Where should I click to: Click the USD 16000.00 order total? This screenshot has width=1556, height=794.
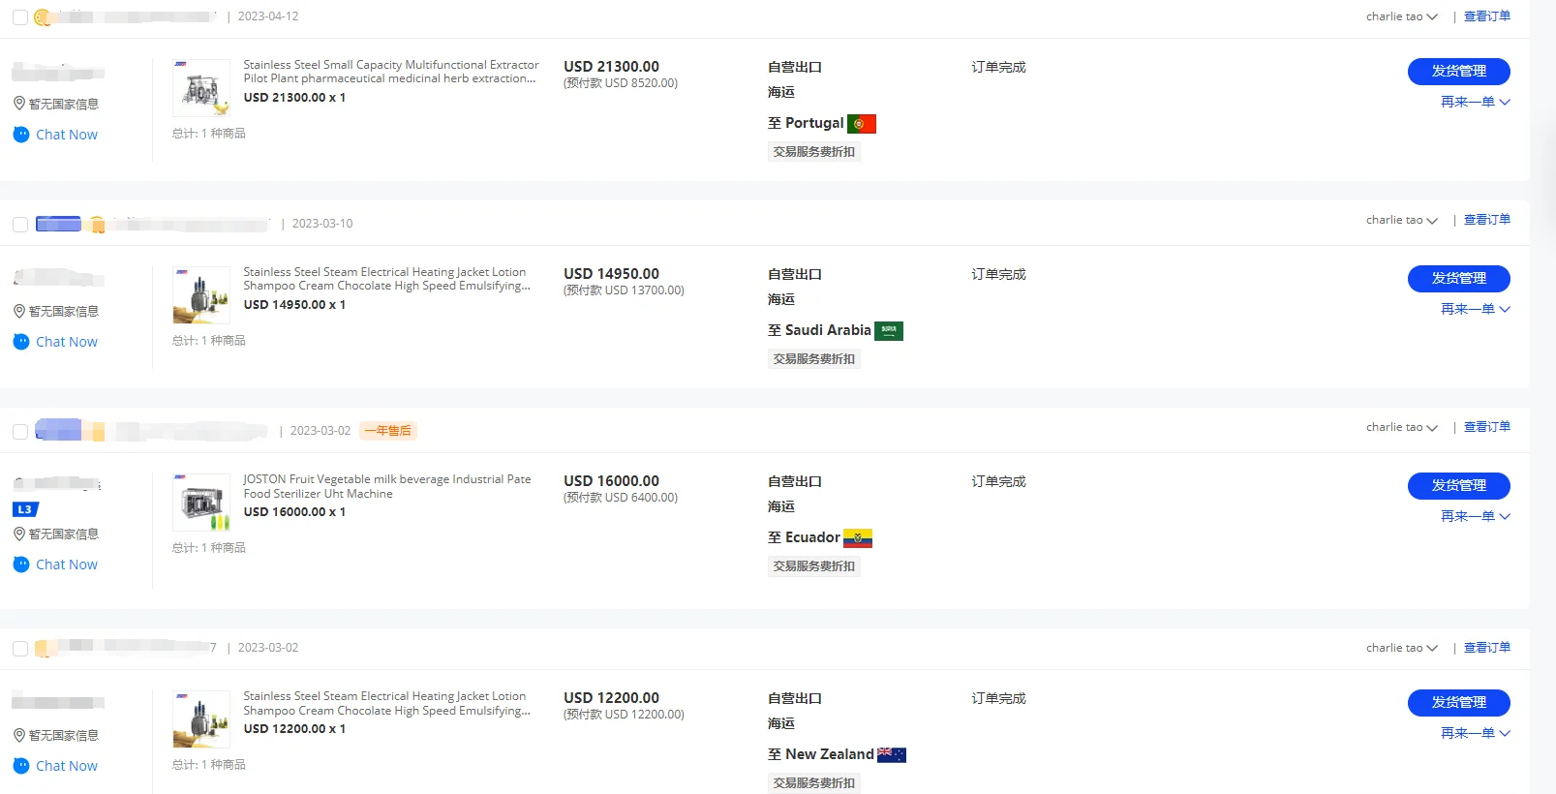click(x=611, y=481)
